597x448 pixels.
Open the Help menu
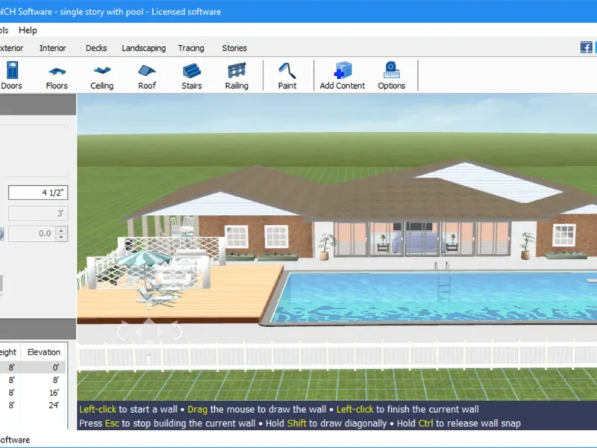pos(28,30)
